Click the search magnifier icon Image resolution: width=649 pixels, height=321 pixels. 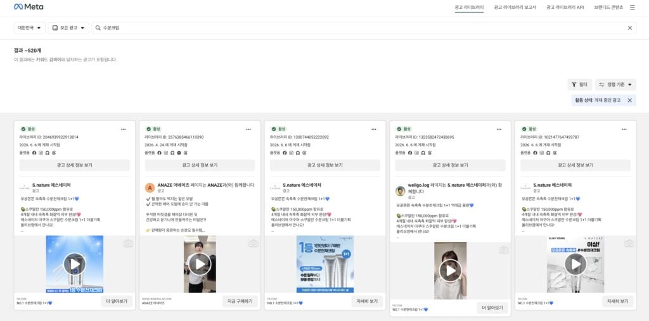click(x=98, y=28)
